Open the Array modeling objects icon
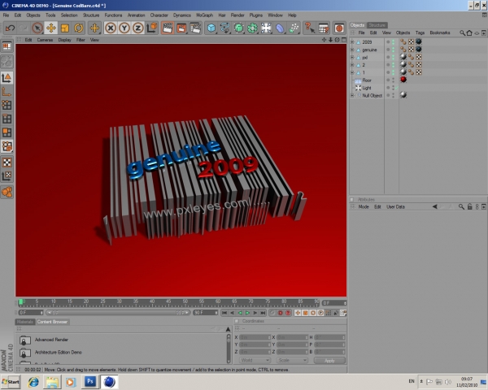The height and width of the screenshot is (390, 488). [252, 28]
